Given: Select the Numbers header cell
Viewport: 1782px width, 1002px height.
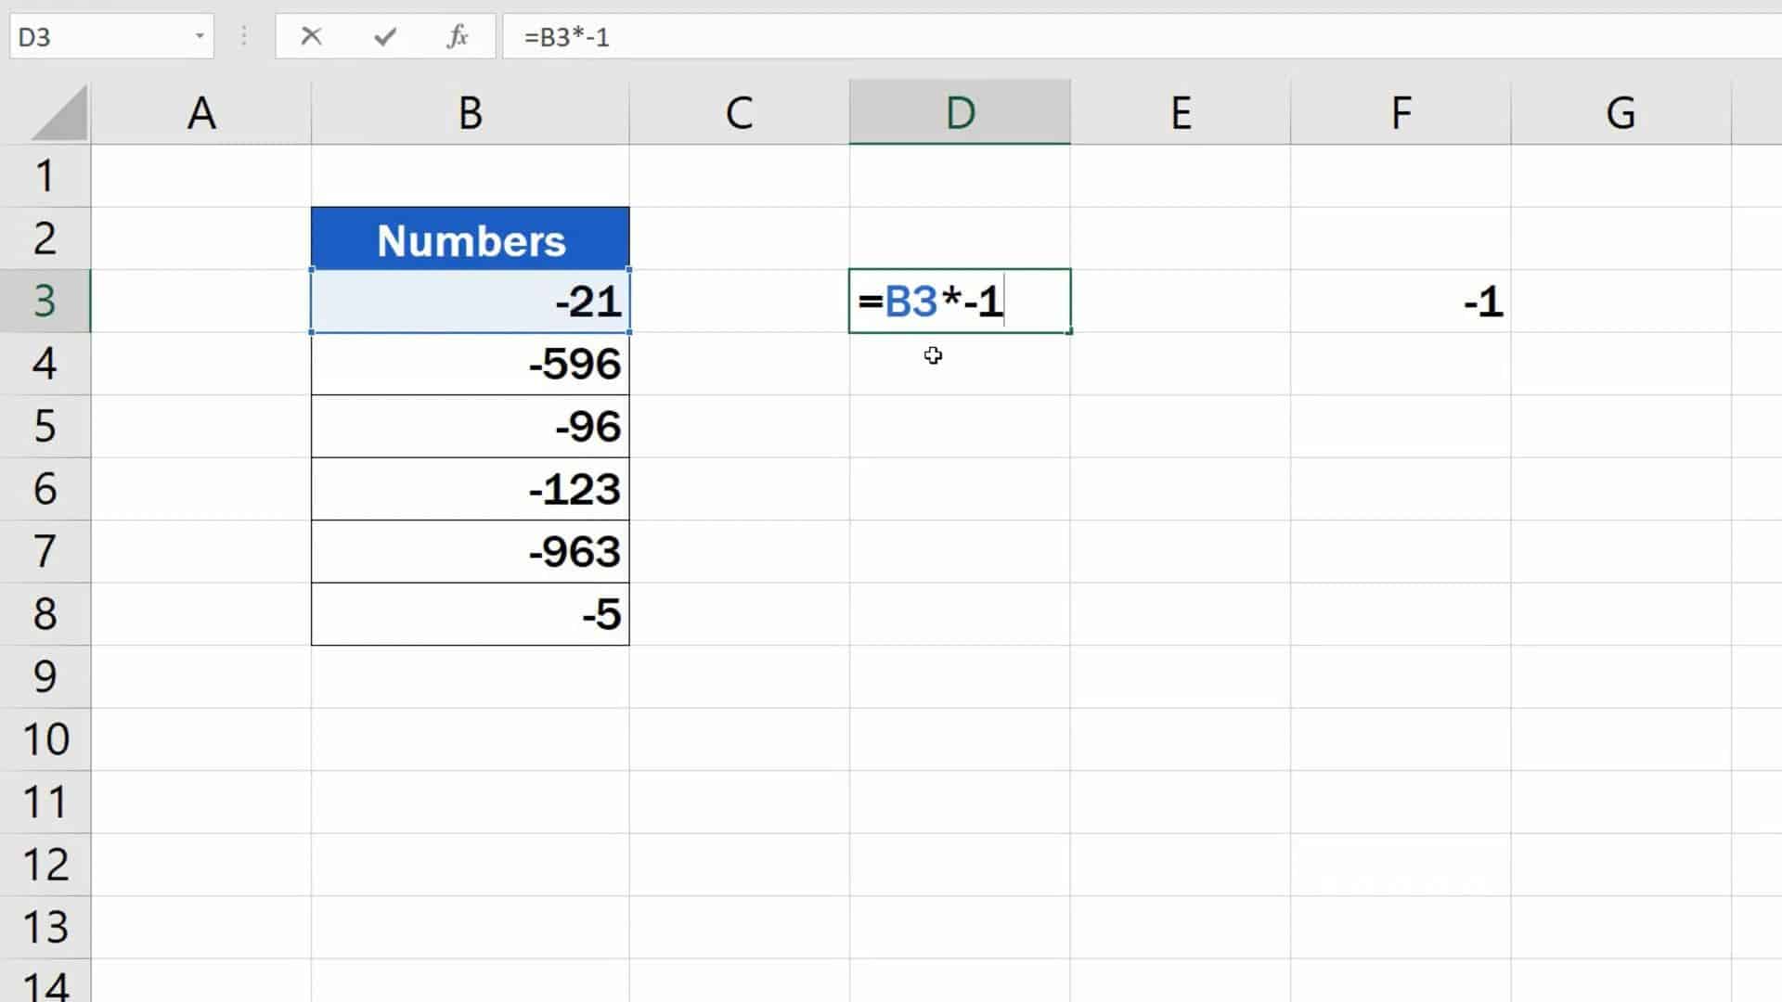Looking at the screenshot, I should 470,238.
